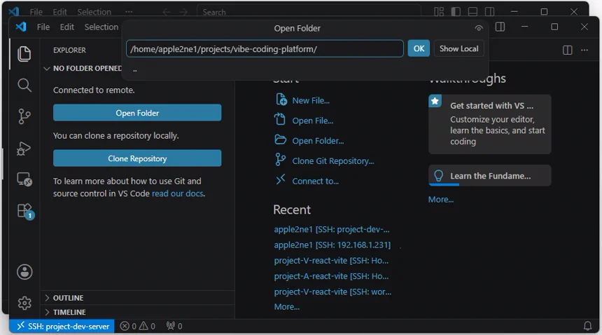The width and height of the screenshot is (602, 335).
Task: Click More... under Recent list
Action: point(287,307)
